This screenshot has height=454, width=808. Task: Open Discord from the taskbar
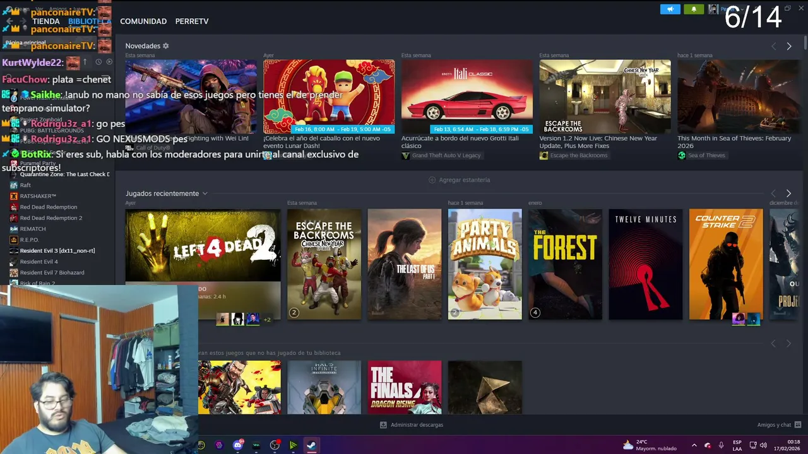point(238,445)
